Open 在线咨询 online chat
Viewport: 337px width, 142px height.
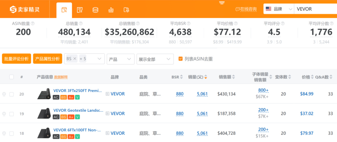[x=246, y=9]
